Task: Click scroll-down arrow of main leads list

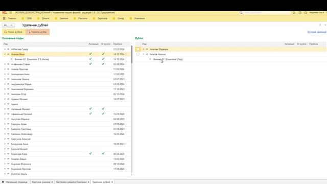Action: pyautogui.click(x=132, y=175)
